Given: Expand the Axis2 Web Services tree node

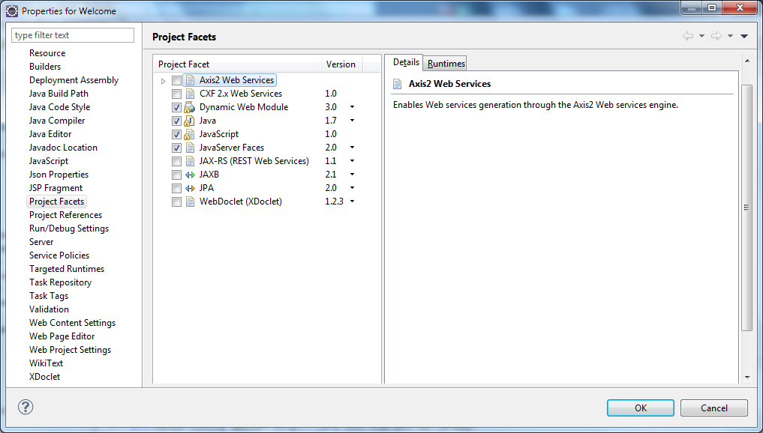Looking at the screenshot, I should coord(163,81).
